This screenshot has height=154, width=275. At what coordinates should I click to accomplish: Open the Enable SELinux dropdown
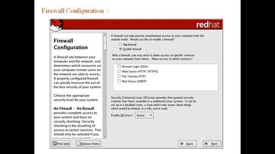144,115
